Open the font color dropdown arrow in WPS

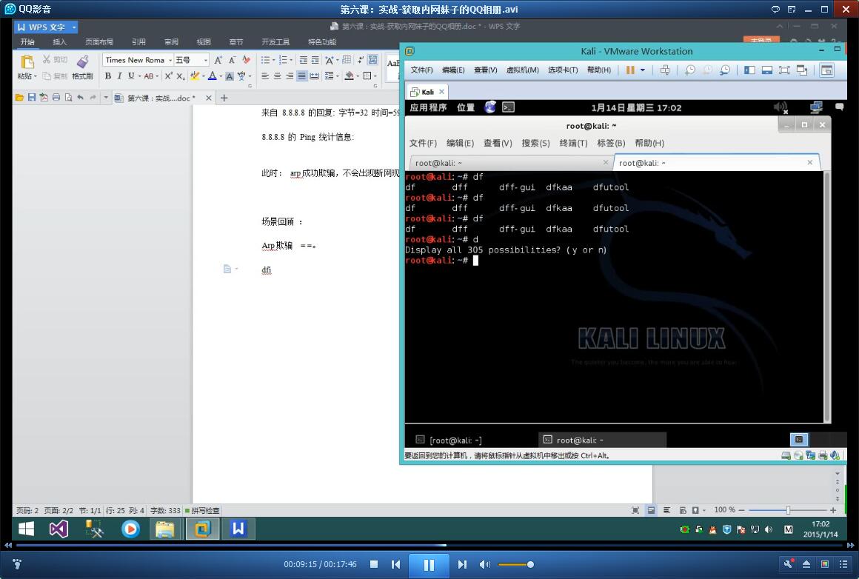pos(220,76)
